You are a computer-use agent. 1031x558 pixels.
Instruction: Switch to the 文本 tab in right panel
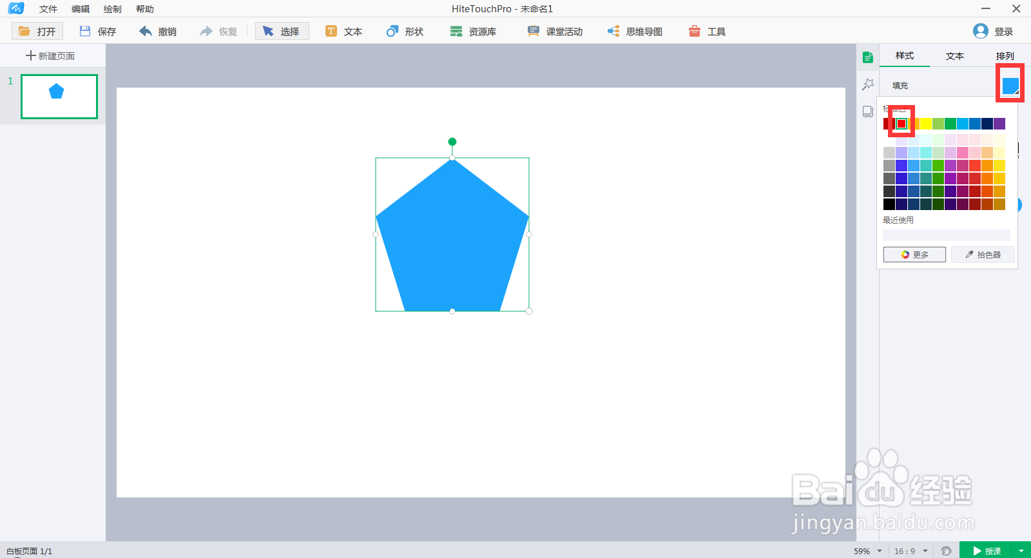(955, 56)
